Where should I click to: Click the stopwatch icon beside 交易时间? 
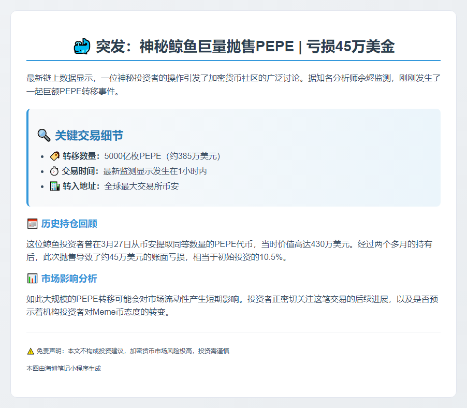[54, 171]
